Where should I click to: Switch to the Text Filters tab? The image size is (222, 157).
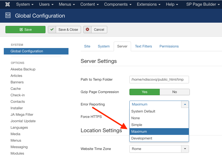143,46
